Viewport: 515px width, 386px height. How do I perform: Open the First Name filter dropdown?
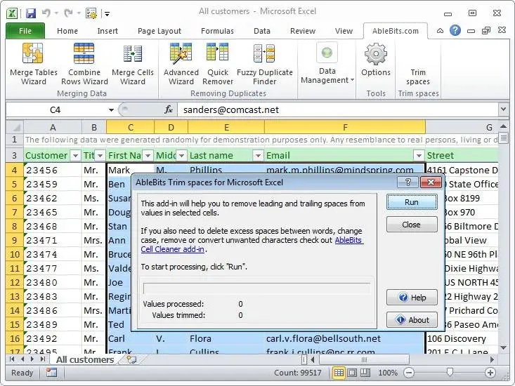(x=148, y=155)
